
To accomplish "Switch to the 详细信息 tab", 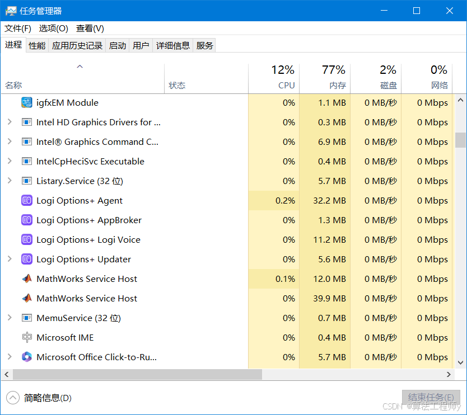I will coord(173,45).
